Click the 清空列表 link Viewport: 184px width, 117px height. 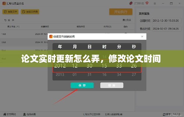point(127,20)
